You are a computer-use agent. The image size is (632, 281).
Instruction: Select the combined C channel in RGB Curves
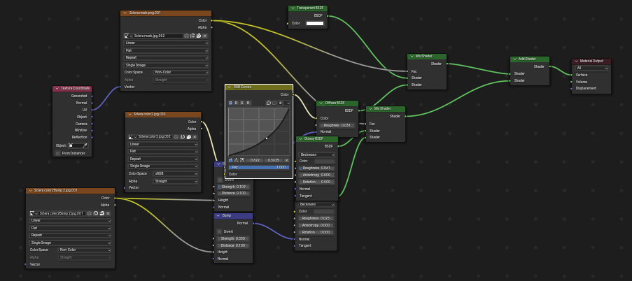point(230,103)
